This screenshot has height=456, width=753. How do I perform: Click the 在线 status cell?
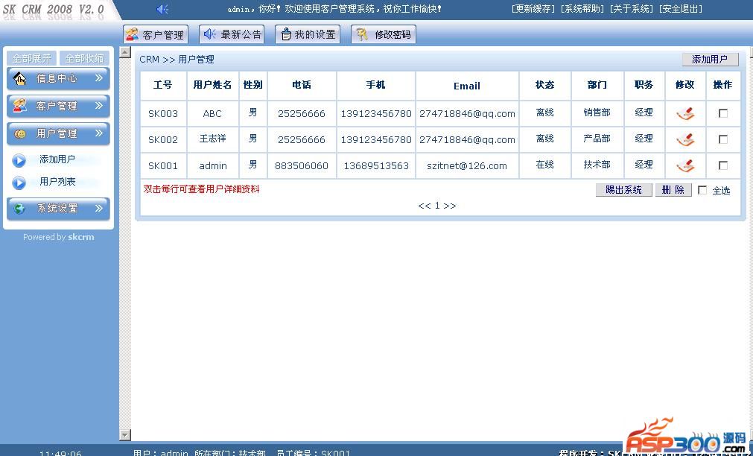pos(544,165)
